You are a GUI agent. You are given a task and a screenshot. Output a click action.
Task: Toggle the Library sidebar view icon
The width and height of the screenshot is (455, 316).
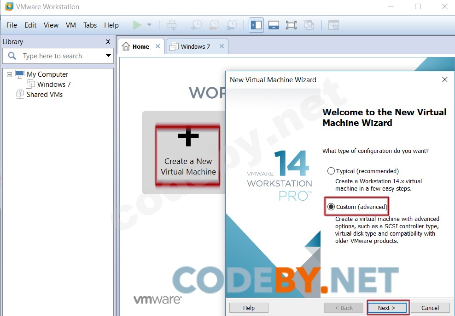pos(256,25)
